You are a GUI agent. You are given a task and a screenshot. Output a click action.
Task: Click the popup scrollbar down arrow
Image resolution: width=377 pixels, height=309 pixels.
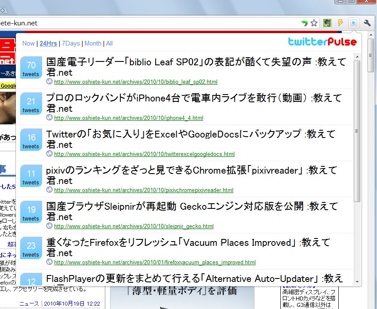[357, 282]
